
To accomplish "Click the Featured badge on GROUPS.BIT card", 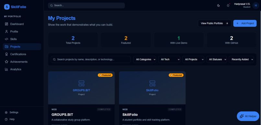I will 105,75.
